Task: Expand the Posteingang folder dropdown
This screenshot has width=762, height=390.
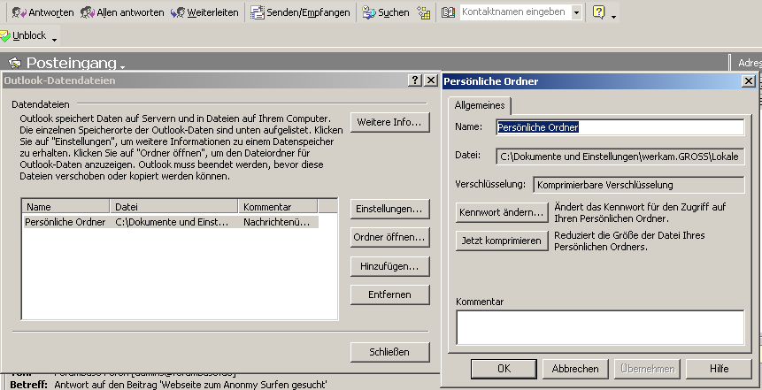Action: [122, 66]
